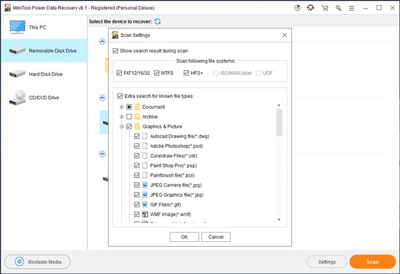
Task: Open the hamburger menu icon
Action: [351, 8]
